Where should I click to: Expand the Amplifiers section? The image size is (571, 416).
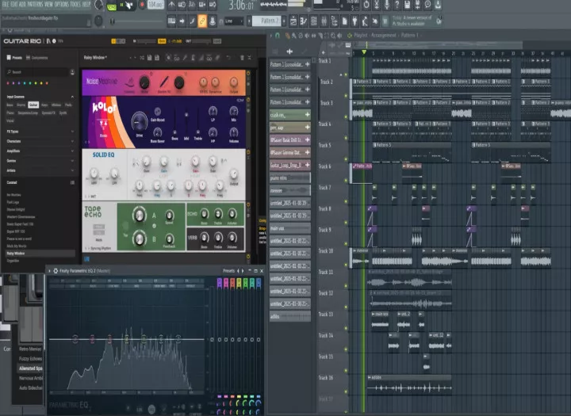coord(72,151)
